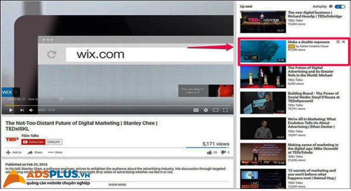Click the Add to button

(14, 152)
